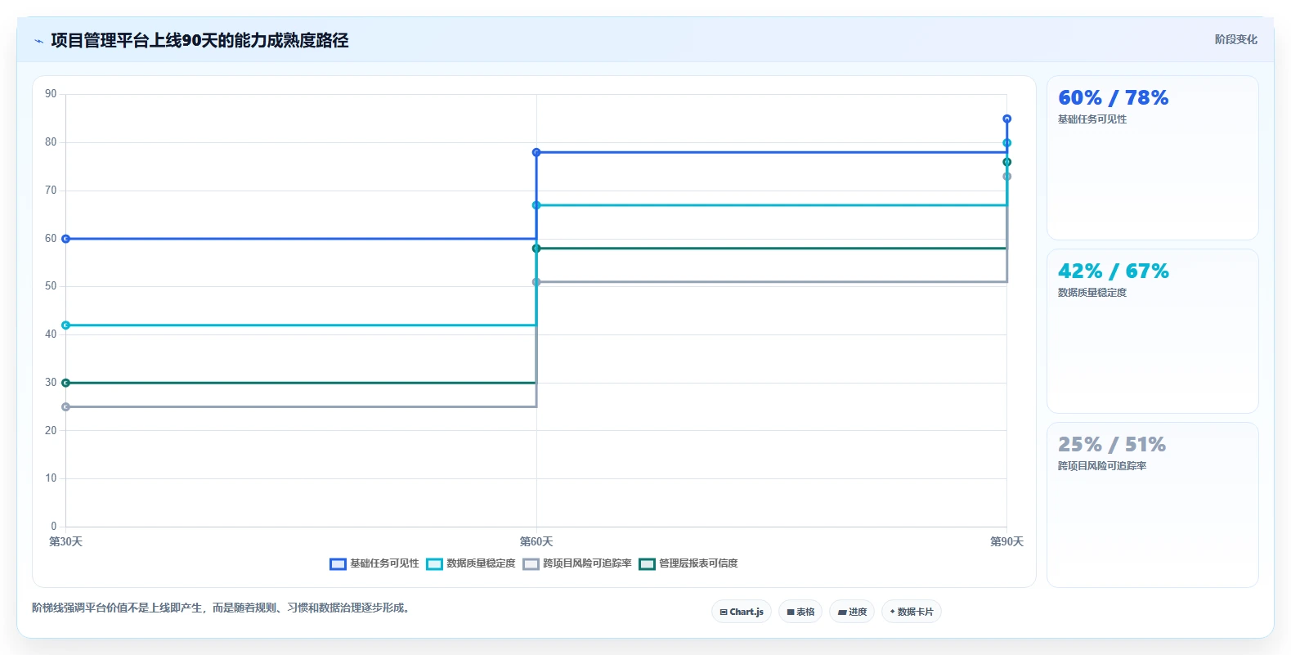Click the 第60天 x-axis label

pyautogui.click(x=536, y=541)
